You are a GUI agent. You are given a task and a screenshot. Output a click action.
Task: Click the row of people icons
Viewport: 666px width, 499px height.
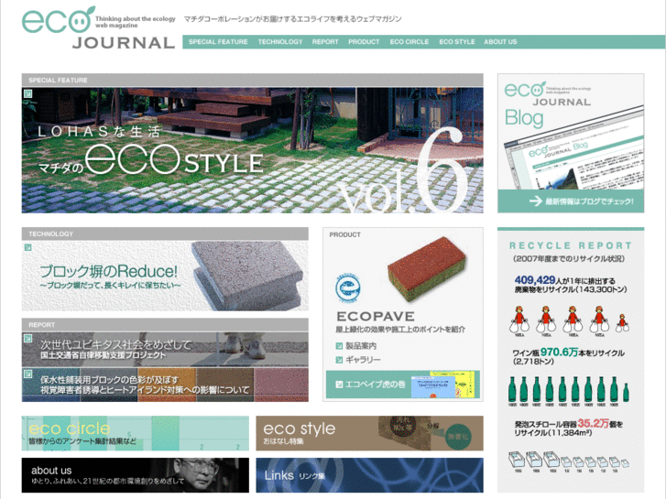570,320
